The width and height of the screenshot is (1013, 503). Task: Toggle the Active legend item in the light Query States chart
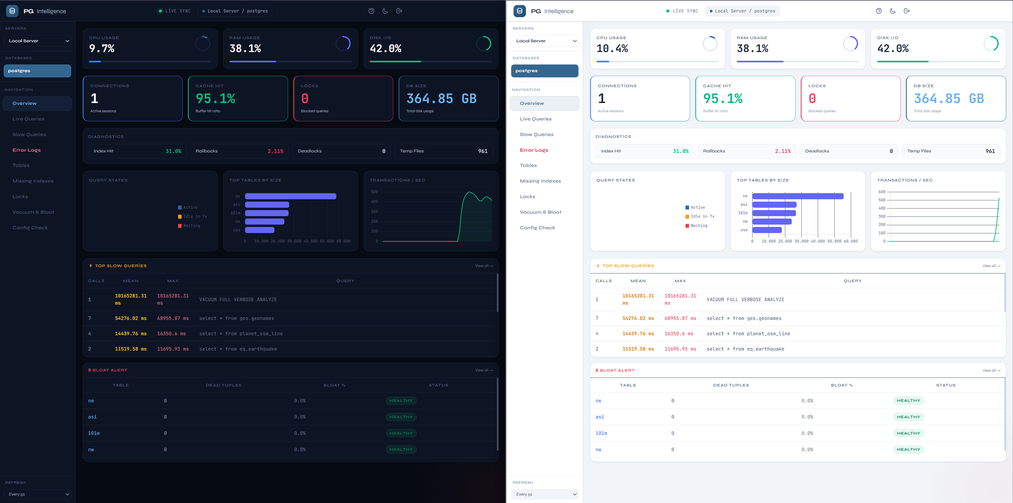click(695, 207)
